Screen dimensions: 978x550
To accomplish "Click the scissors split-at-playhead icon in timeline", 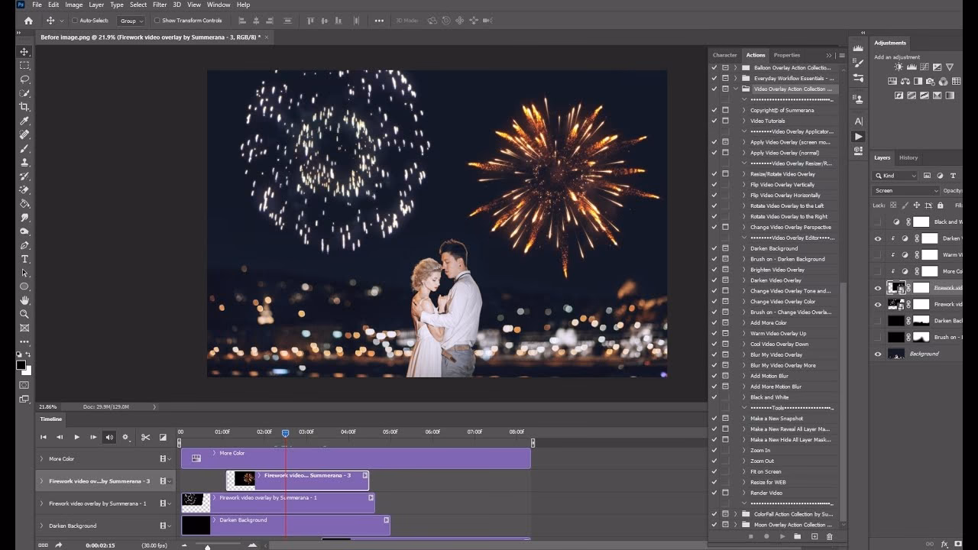I will click(x=146, y=437).
